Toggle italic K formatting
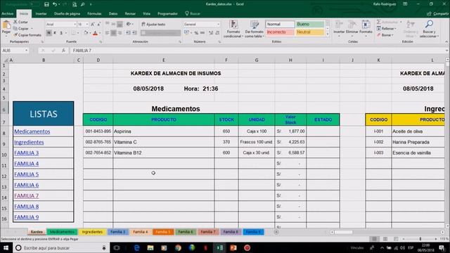 [55, 33]
